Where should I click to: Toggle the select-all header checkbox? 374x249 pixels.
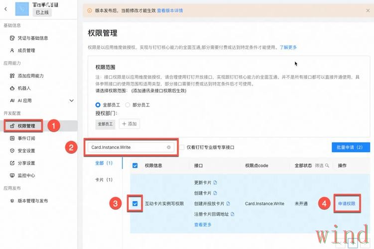pyautogui.click(x=135, y=165)
